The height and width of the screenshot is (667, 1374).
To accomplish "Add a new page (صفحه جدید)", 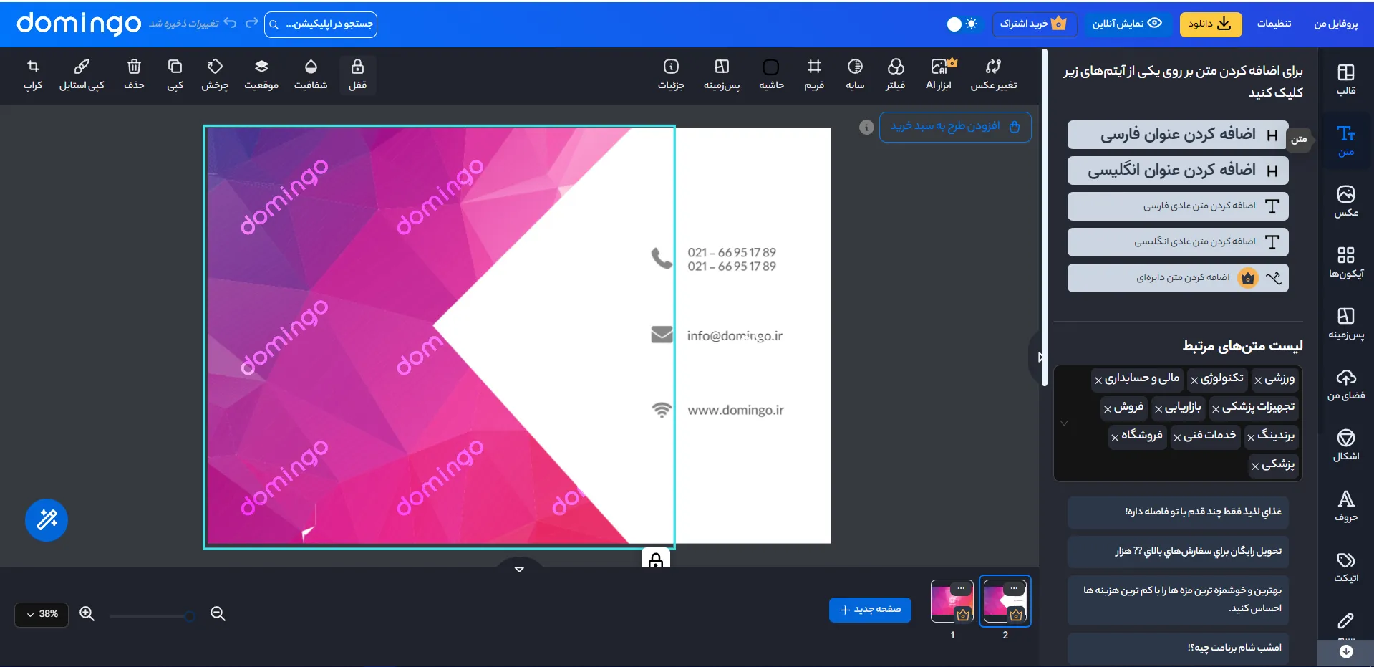I will [x=870, y=610].
